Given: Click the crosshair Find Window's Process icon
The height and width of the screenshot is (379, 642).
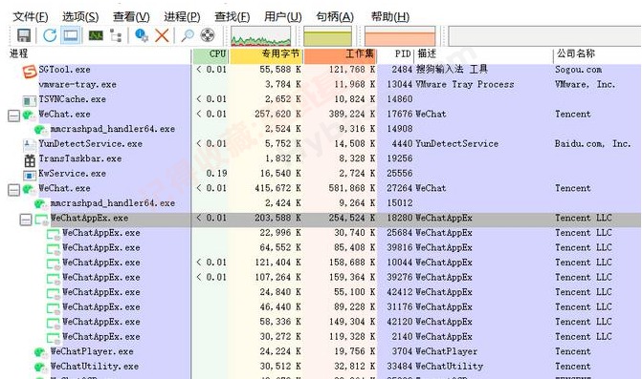Looking at the screenshot, I should click(208, 35).
